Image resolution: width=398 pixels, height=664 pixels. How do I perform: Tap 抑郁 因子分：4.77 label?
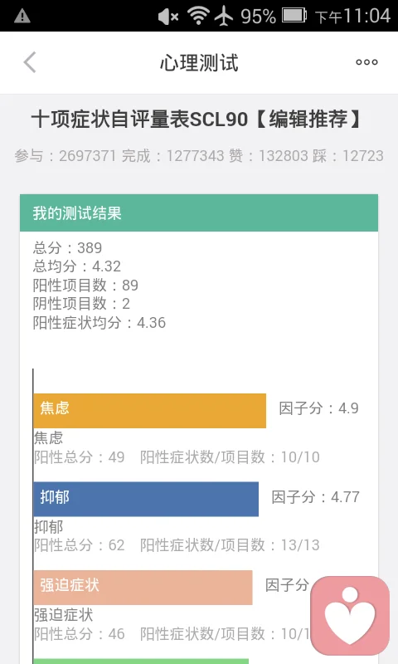pos(316,496)
